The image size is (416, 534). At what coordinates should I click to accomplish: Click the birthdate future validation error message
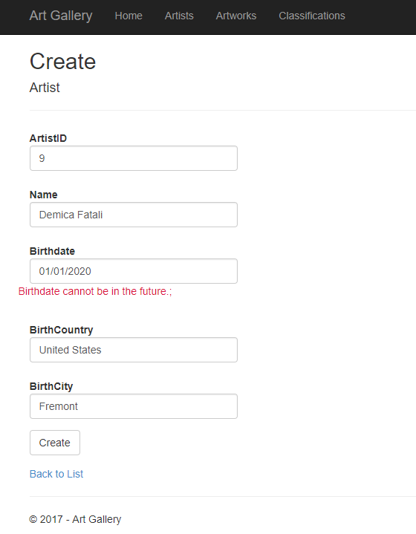[95, 292]
